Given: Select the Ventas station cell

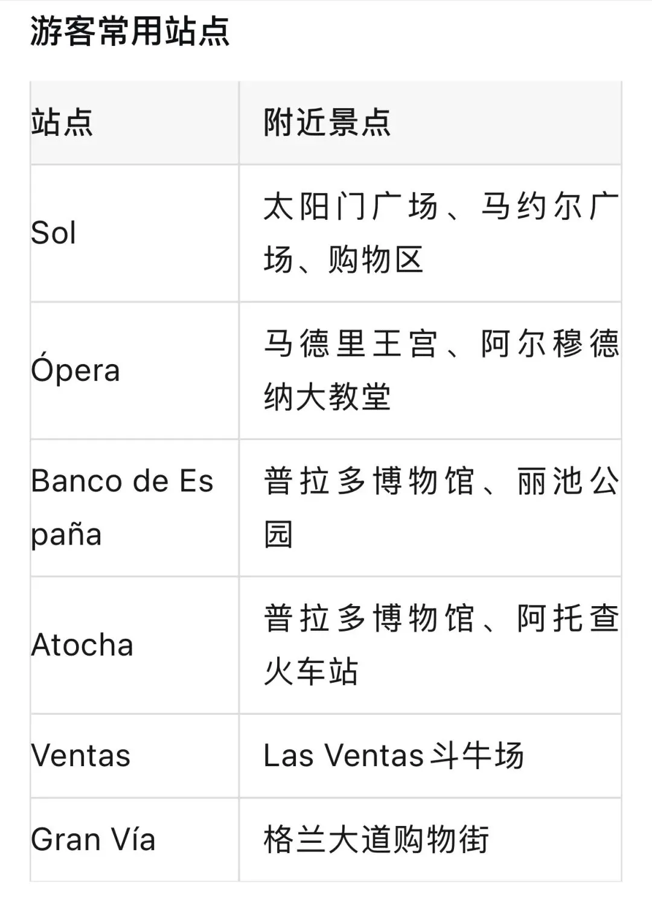Looking at the screenshot, I should coord(135,756).
